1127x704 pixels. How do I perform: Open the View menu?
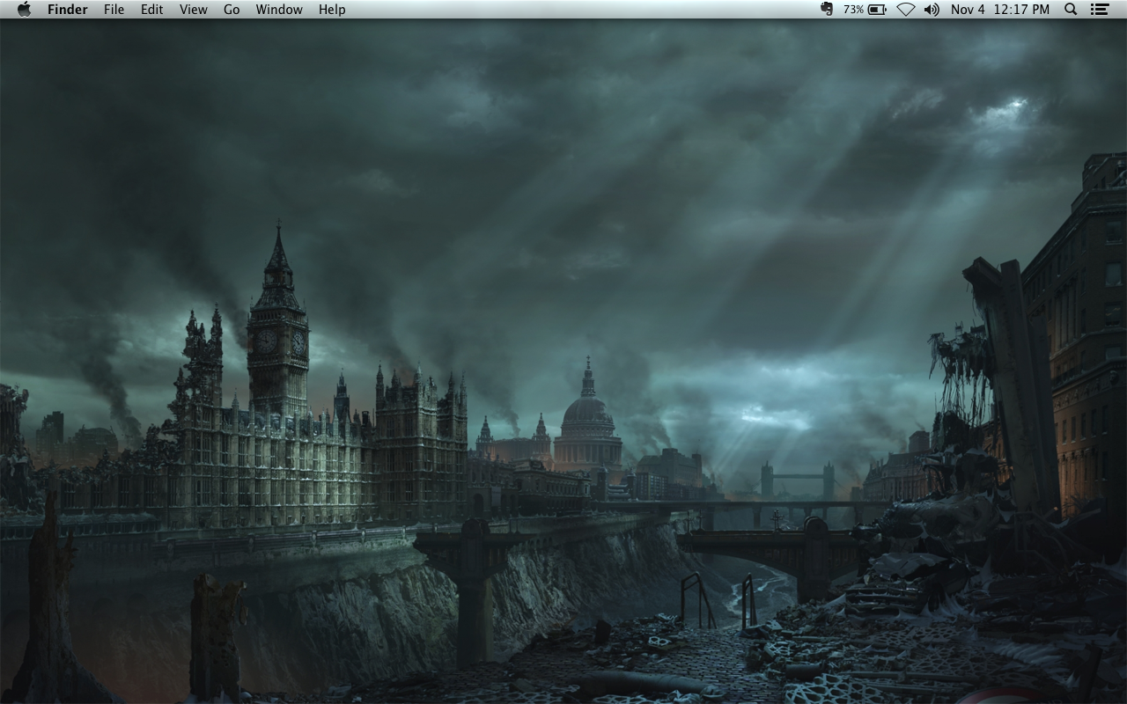[x=193, y=10]
